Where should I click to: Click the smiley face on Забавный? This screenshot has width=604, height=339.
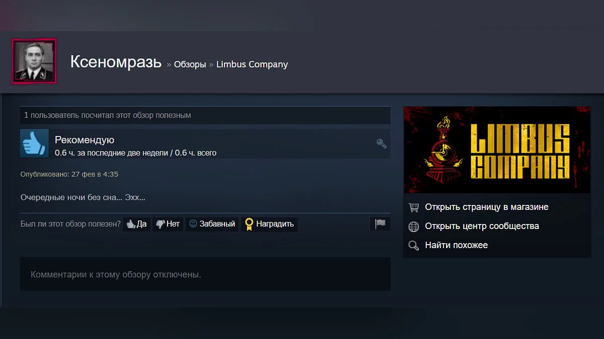tap(193, 223)
